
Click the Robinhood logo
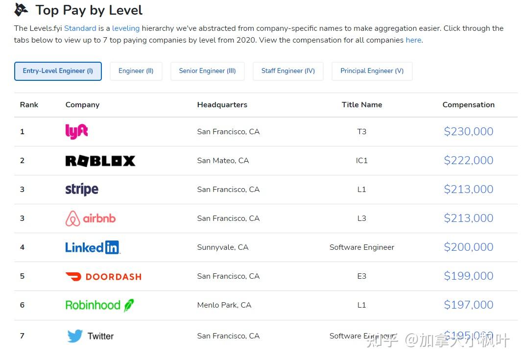tap(99, 305)
